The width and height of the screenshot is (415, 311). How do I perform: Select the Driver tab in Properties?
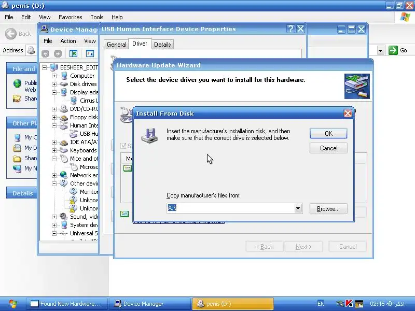tap(140, 44)
